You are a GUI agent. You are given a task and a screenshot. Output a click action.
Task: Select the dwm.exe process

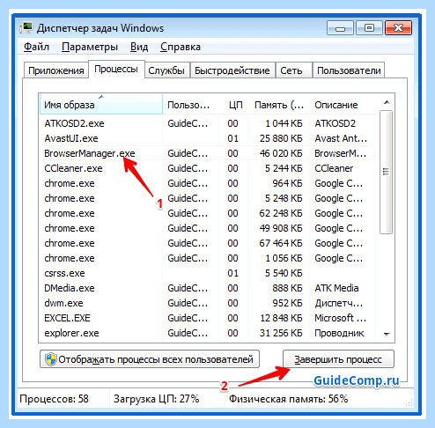(207, 303)
